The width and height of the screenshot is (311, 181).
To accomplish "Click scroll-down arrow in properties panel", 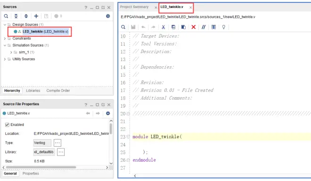I will [111, 164].
